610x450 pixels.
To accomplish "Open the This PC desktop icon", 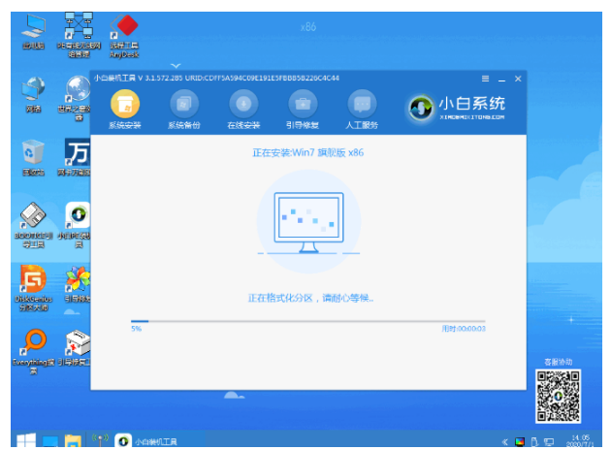I will (33, 29).
